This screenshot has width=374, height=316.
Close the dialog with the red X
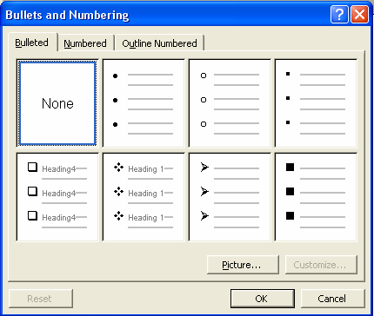pos(360,14)
